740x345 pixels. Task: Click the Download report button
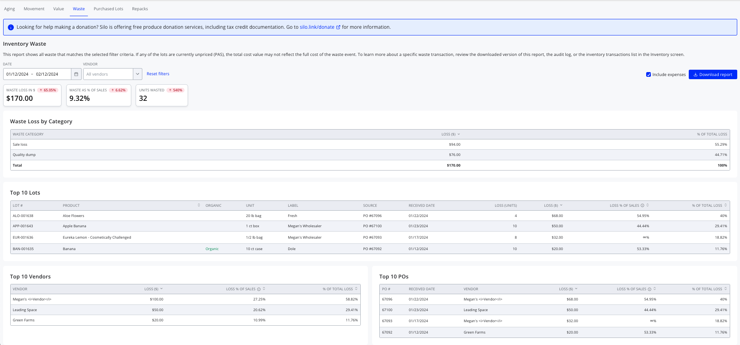pos(713,74)
